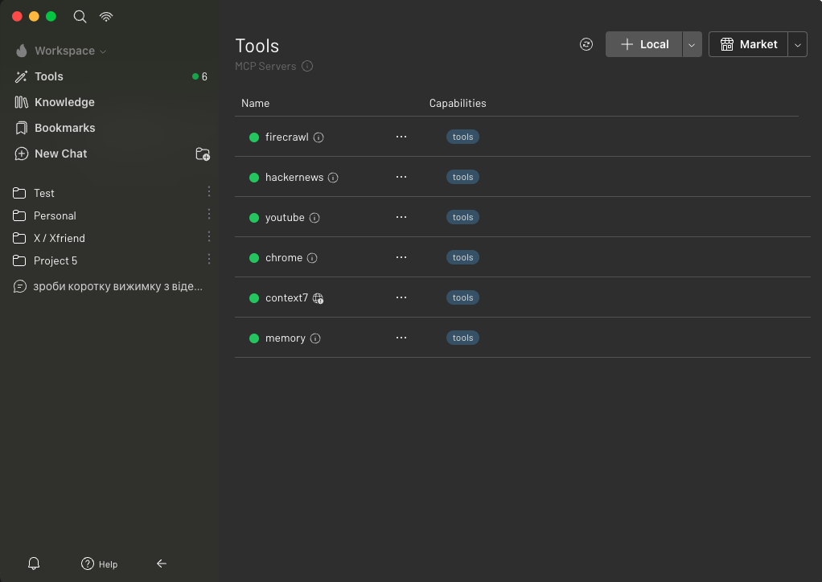Expand the Market dropdown chevron
The image size is (822, 582).
point(797,44)
